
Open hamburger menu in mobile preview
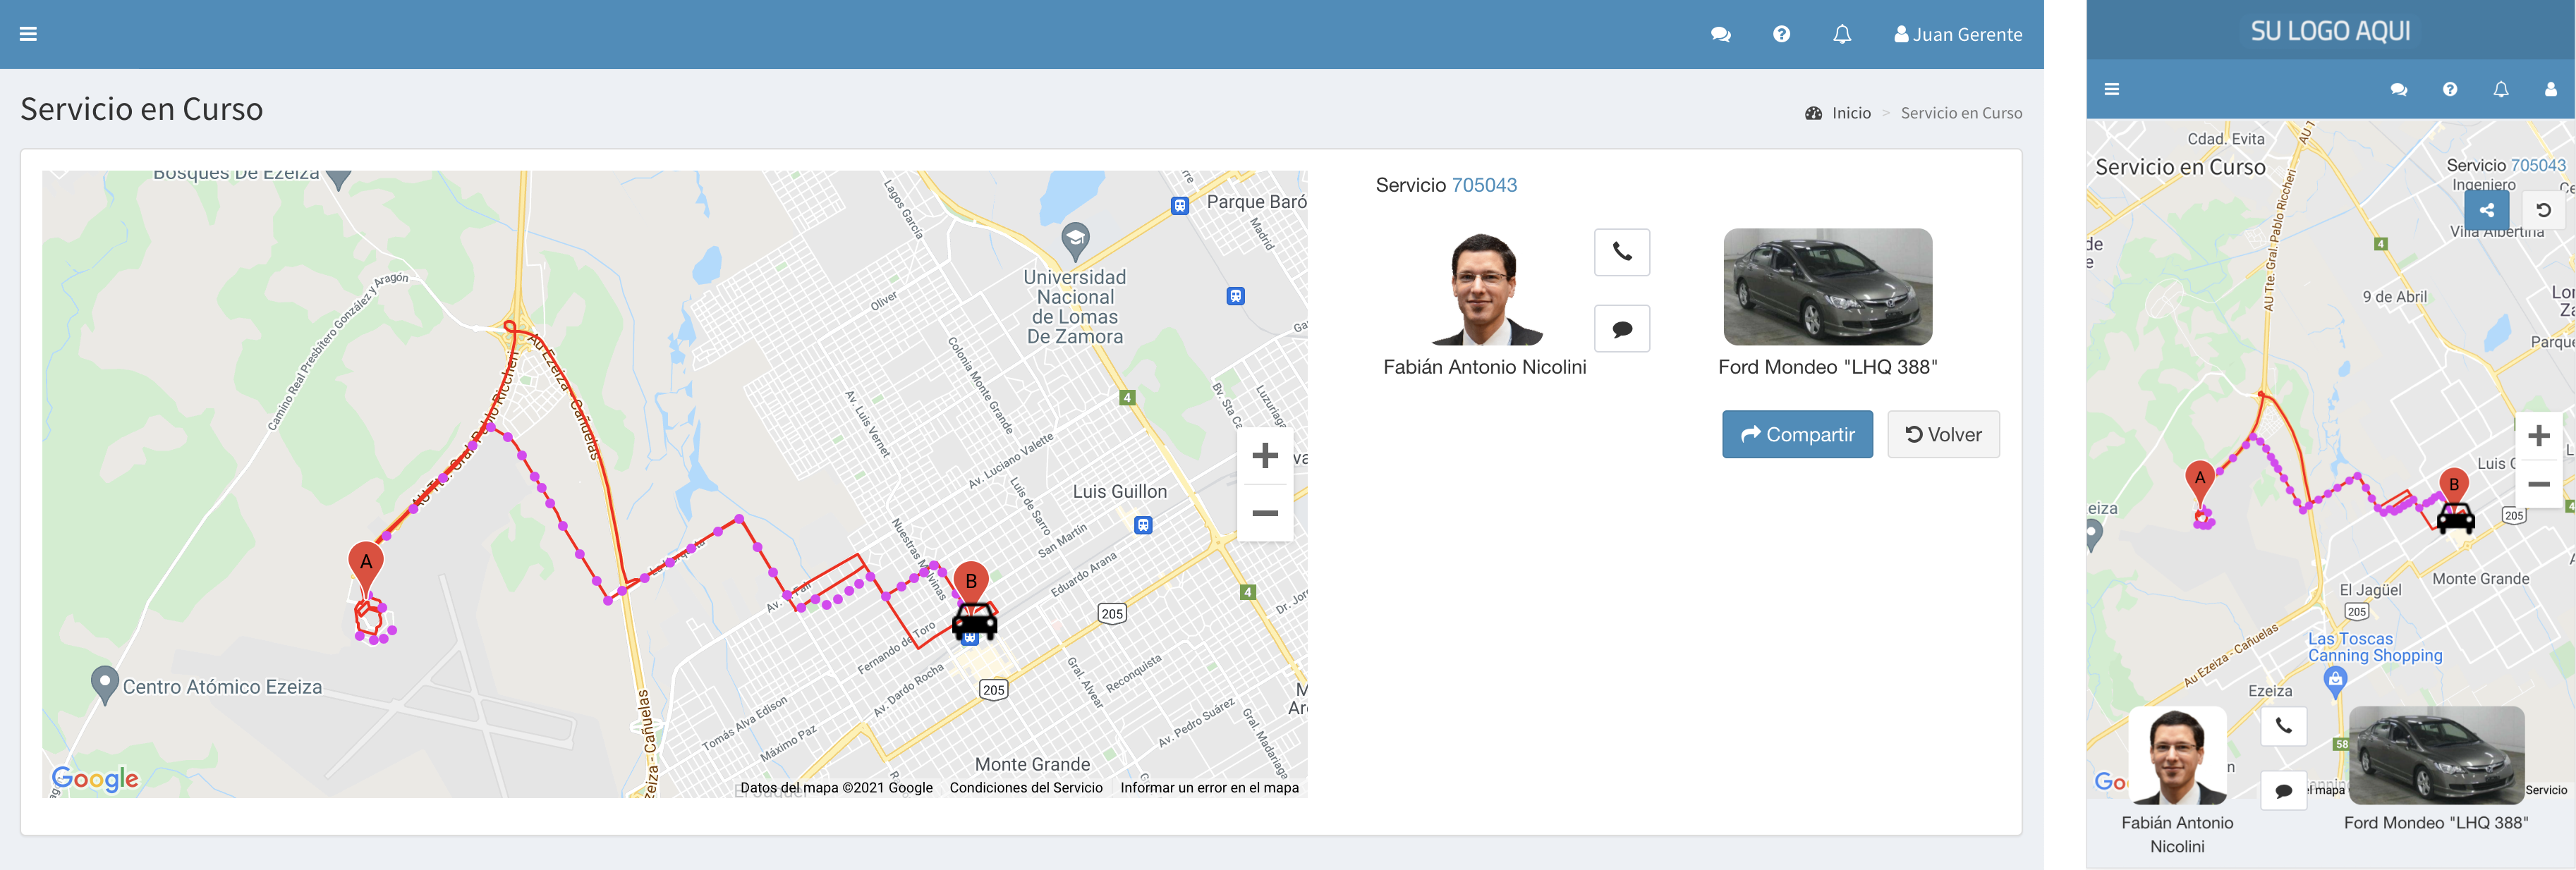[2111, 89]
